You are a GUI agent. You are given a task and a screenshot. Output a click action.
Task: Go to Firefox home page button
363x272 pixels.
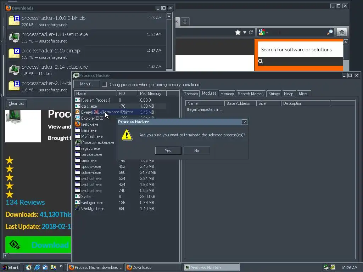(341, 32)
